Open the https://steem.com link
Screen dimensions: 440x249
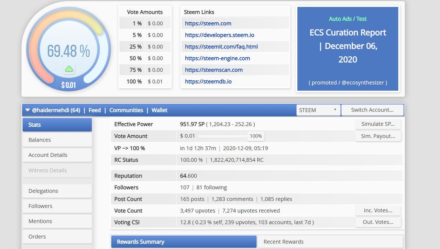coord(208,23)
